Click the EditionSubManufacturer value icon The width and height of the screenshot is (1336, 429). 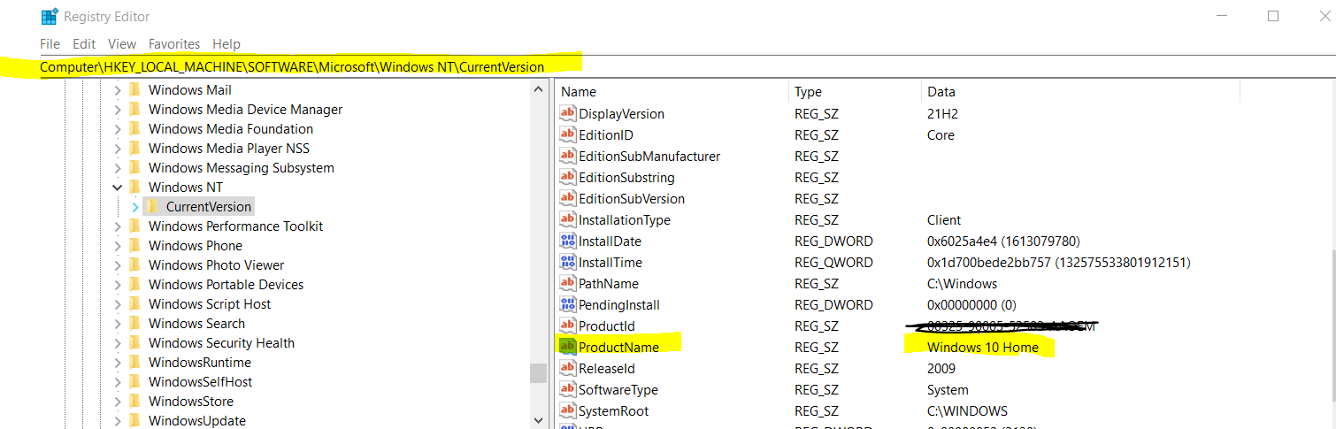pos(568,156)
